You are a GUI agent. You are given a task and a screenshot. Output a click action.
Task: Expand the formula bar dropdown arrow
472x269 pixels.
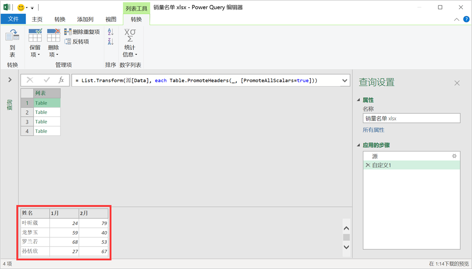[x=345, y=80]
